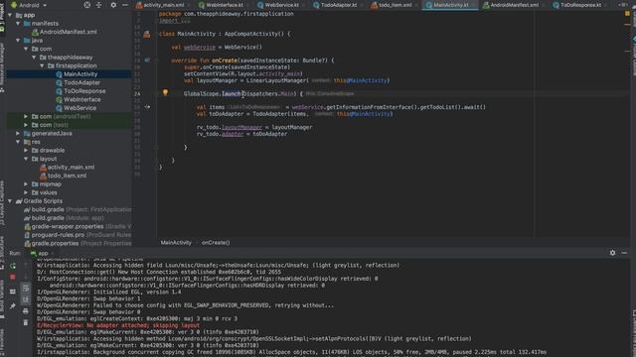Hide the Run tool window
The image size is (636, 357).
[x=624, y=253]
